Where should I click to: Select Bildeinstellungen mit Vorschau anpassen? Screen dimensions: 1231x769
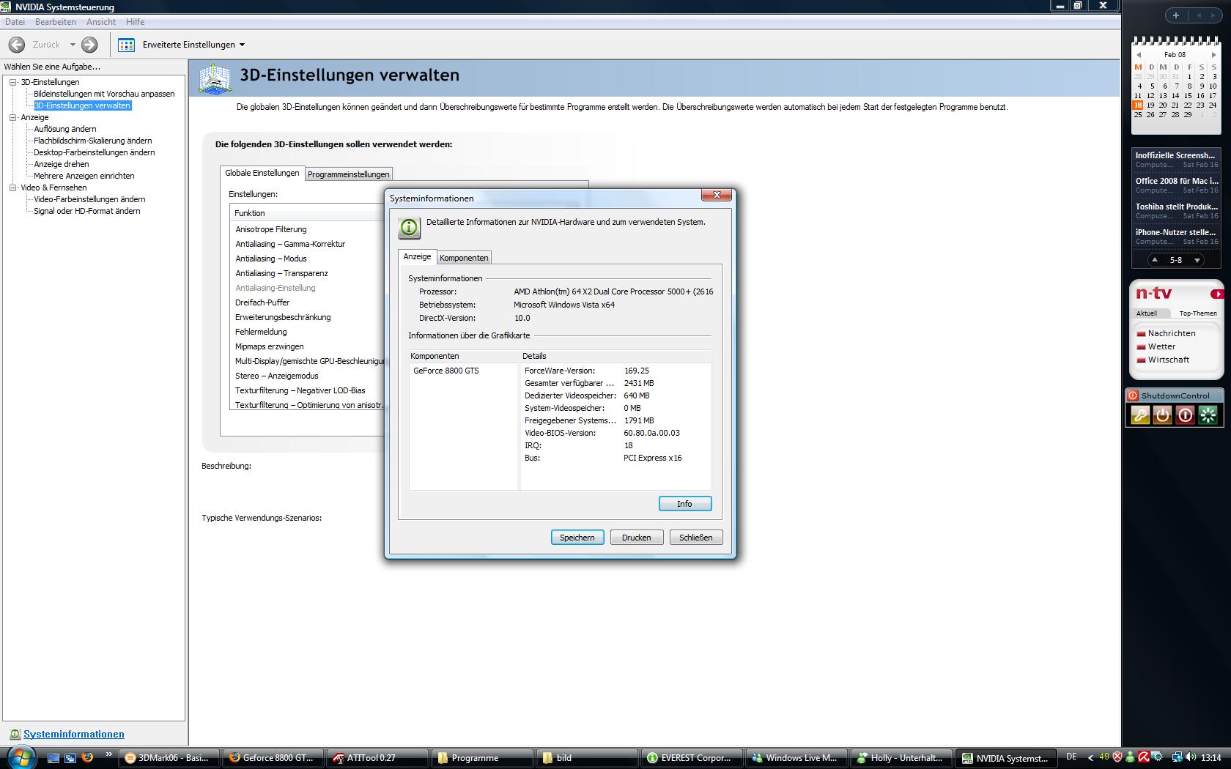click(104, 94)
